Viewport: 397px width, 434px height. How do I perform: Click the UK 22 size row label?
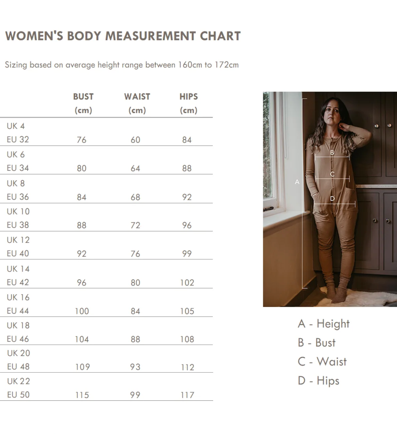coord(19,381)
